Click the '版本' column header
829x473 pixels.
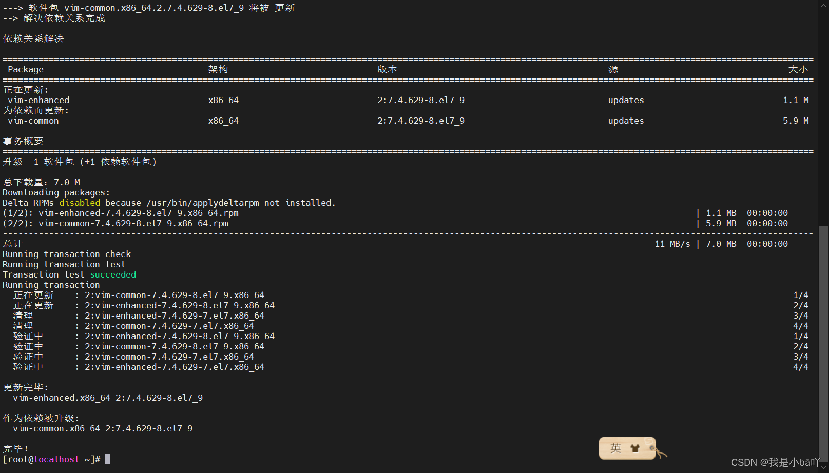click(x=388, y=69)
